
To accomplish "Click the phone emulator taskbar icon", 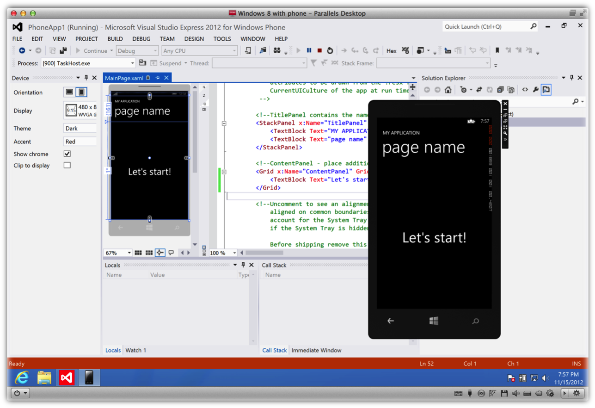I will click(89, 378).
